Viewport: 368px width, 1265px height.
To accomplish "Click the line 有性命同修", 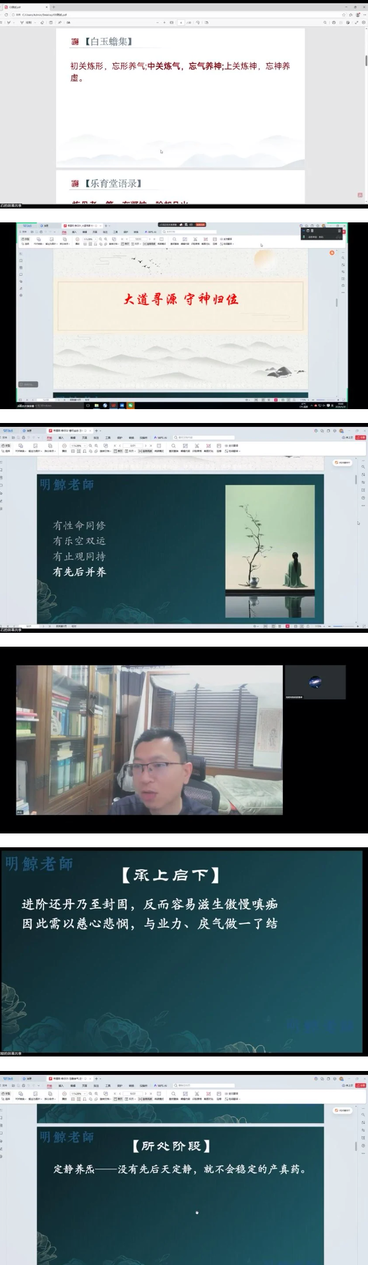I will [x=79, y=525].
